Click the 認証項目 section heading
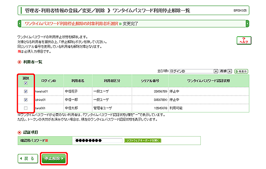The width and height of the screenshot is (266, 169). click(31, 132)
